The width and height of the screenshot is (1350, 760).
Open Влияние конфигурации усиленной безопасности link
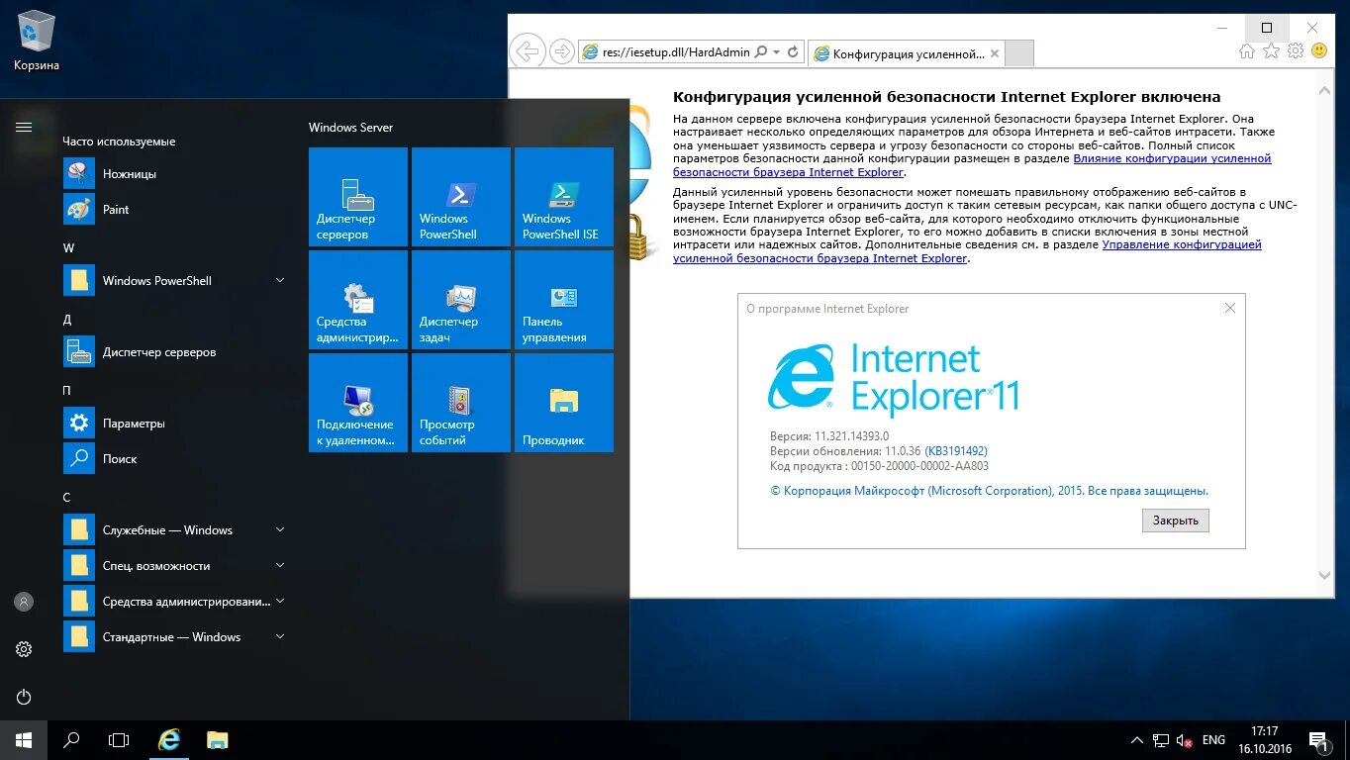point(972,165)
